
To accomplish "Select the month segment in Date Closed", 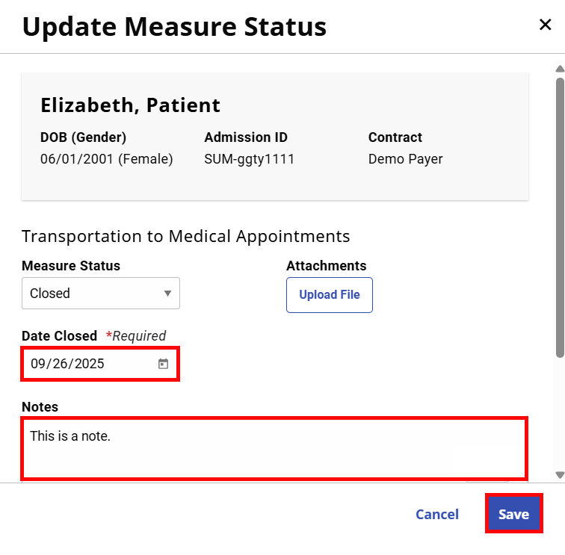I will 38,365.
